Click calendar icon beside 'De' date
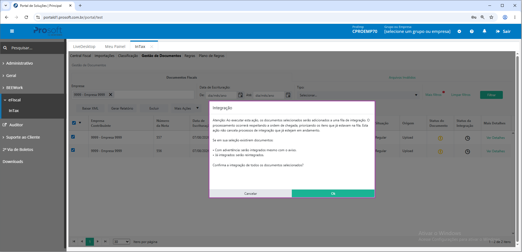 [x=240, y=95]
